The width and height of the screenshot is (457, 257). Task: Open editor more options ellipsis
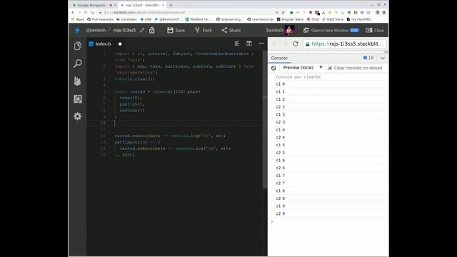[261, 44]
